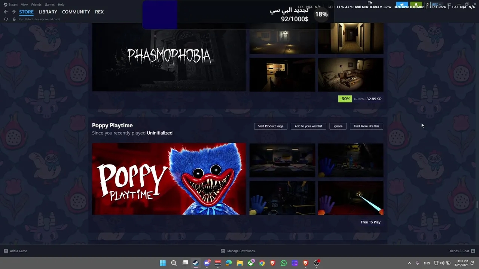Open the Windows Start menu

click(x=163, y=263)
